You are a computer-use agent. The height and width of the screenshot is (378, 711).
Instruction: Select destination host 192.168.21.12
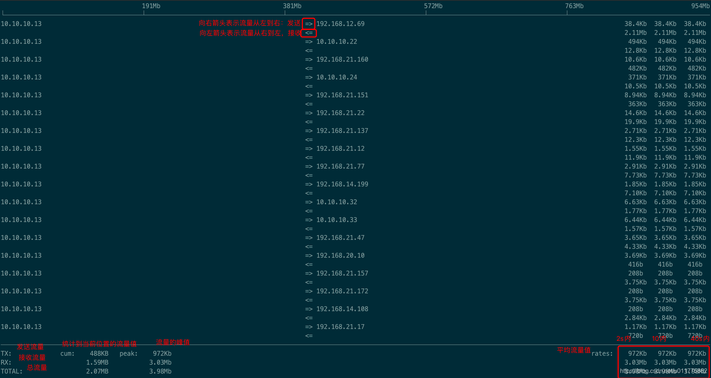click(x=340, y=149)
